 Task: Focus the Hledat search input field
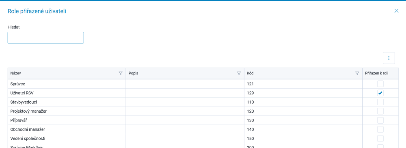click(45, 37)
